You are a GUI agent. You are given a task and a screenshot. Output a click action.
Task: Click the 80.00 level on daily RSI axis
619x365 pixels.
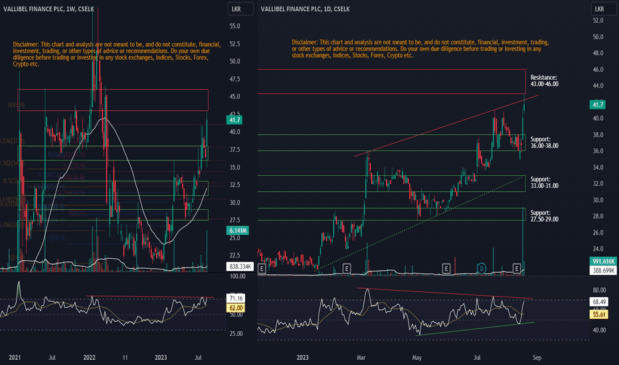click(x=599, y=290)
